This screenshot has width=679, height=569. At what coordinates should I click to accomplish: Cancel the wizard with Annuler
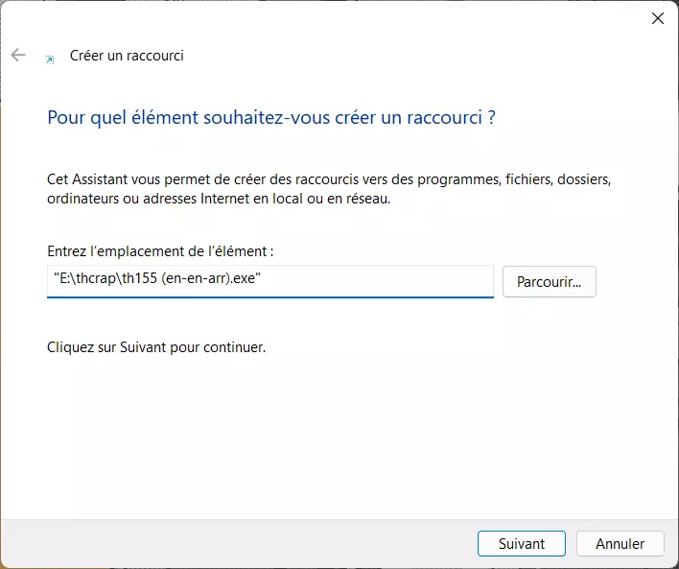pyautogui.click(x=620, y=543)
